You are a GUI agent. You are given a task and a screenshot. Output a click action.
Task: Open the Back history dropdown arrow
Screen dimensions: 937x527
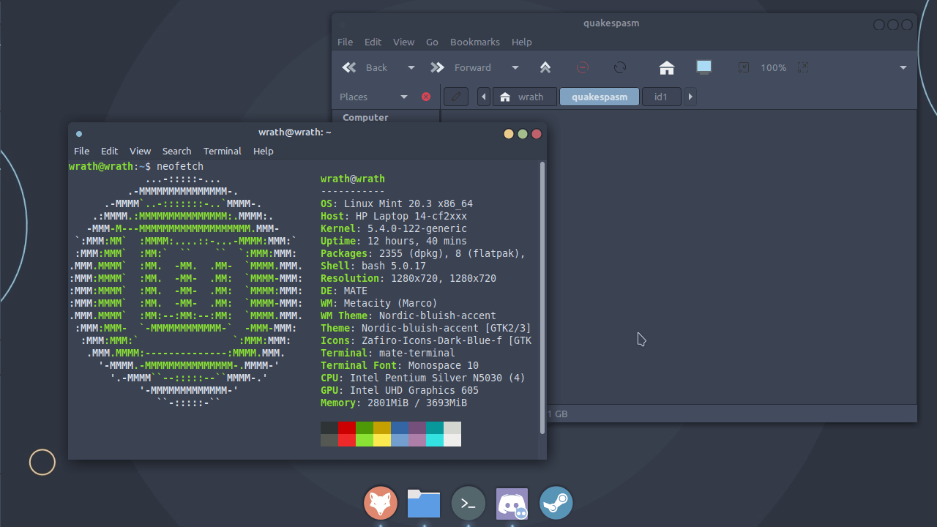(x=411, y=67)
